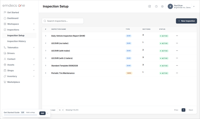Open US DVIR (no trailer) inspection

pyautogui.click(x=60, y=43)
